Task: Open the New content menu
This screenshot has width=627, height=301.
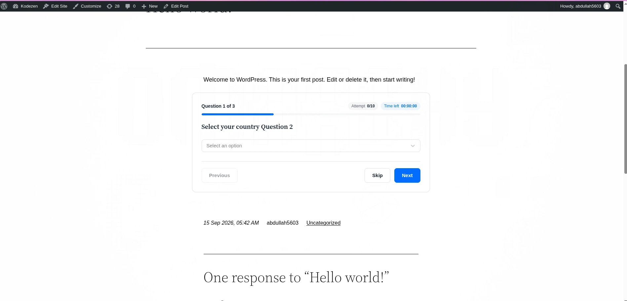Action: click(x=149, y=6)
